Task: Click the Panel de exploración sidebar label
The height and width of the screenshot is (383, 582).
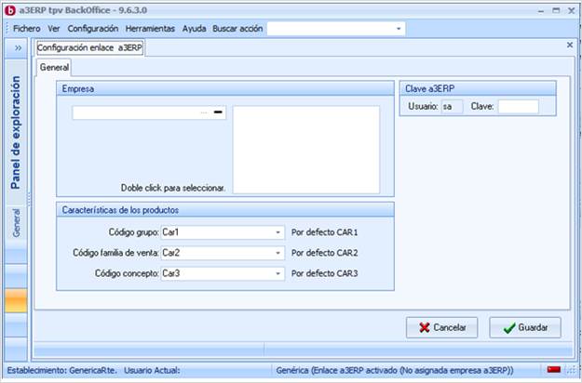Action: pyautogui.click(x=16, y=132)
